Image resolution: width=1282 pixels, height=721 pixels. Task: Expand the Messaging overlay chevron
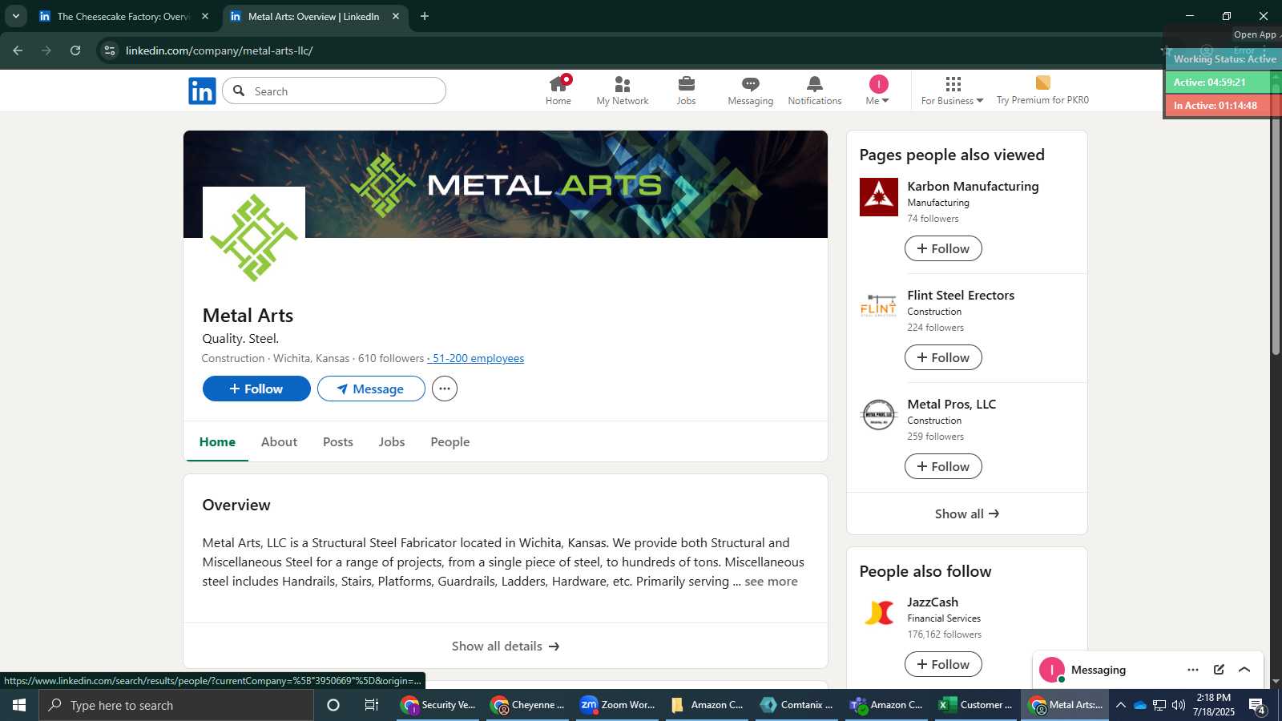point(1244,670)
